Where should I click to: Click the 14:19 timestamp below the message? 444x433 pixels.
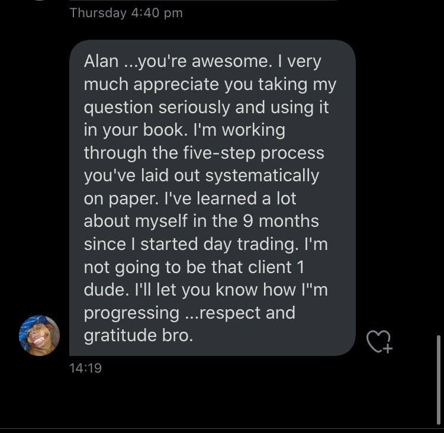(85, 368)
